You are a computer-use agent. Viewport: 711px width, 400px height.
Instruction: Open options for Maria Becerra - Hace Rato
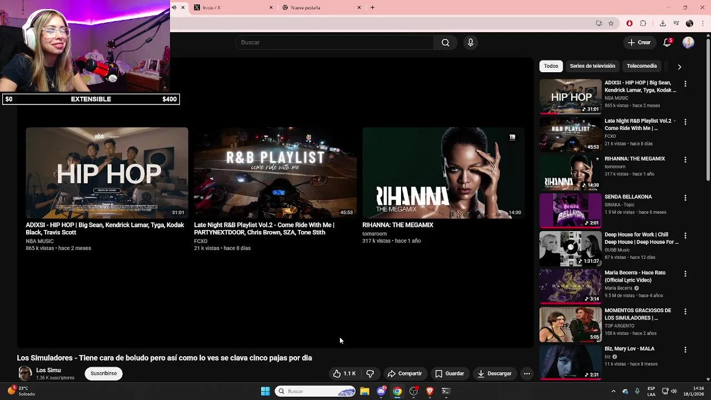coord(685,274)
